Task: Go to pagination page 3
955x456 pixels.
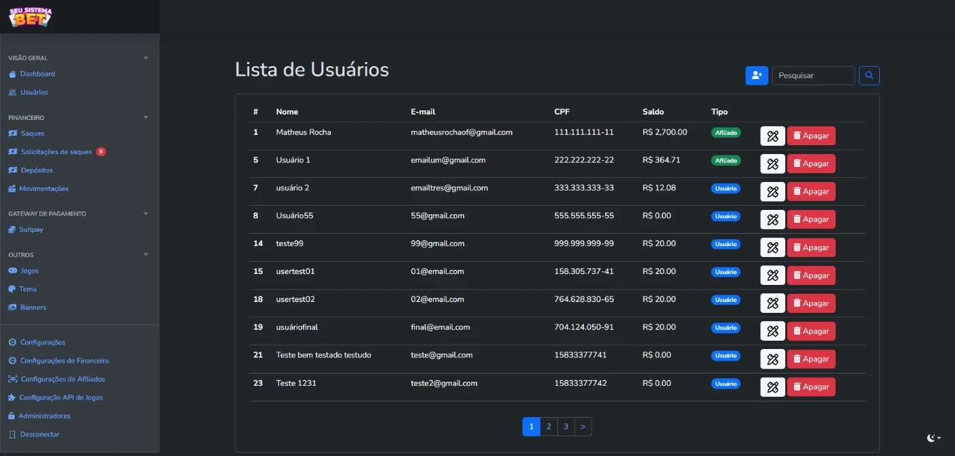Action: pos(565,427)
